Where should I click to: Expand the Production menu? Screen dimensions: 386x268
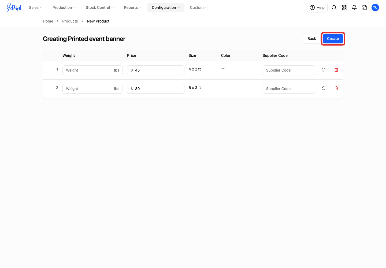[x=64, y=8]
